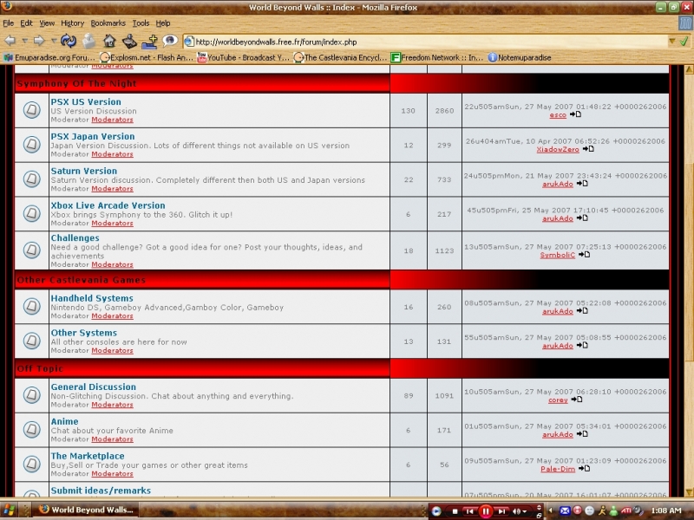Viewport: 694px width, 520px height.
Task: Open the Freedom Network bookmark
Action: pyautogui.click(x=437, y=57)
